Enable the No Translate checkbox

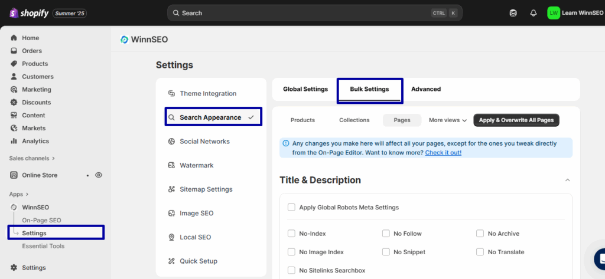tap(480, 252)
